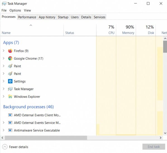The width and height of the screenshot is (167, 153).
Task: Expand the second Paint entry
Action: click(4, 74)
